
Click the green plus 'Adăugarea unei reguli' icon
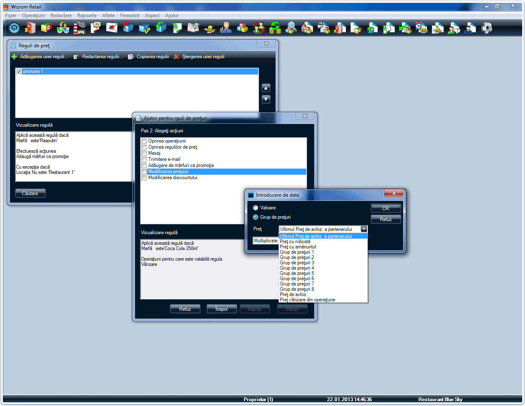coord(14,57)
